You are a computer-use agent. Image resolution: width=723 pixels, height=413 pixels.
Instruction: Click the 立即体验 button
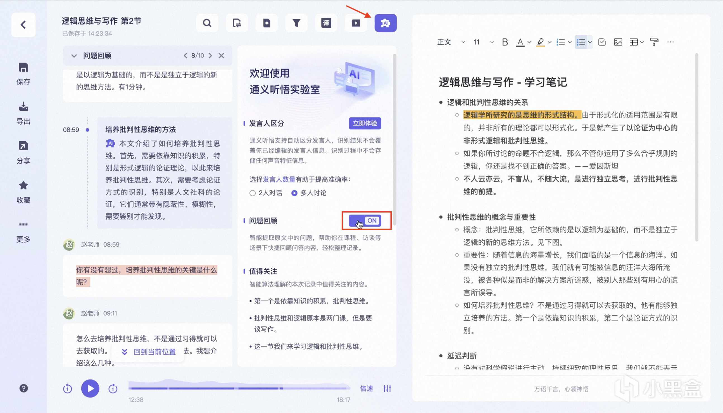365,124
